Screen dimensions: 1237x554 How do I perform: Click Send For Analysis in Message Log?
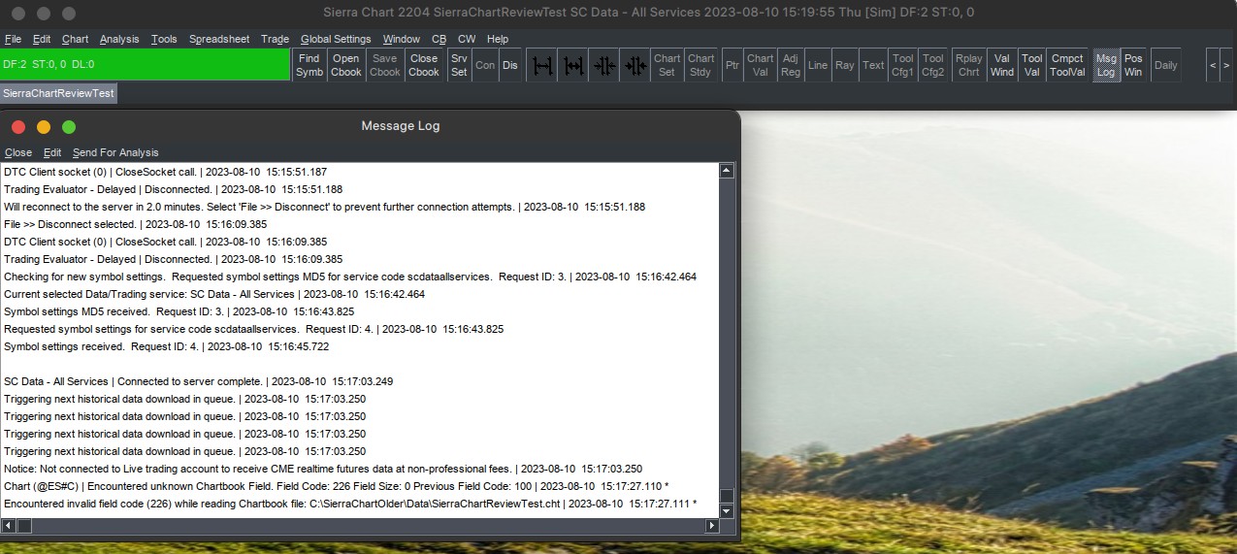pos(115,152)
